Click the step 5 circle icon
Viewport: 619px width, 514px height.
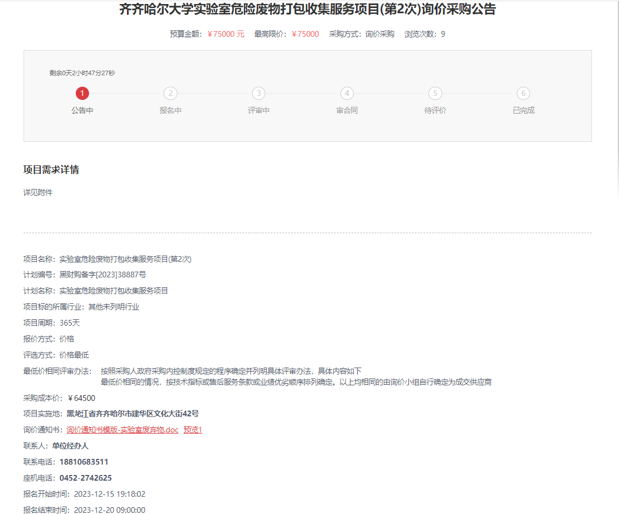click(x=435, y=94)
